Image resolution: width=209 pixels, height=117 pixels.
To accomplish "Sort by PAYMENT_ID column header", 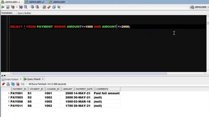I will click(19, 89).
